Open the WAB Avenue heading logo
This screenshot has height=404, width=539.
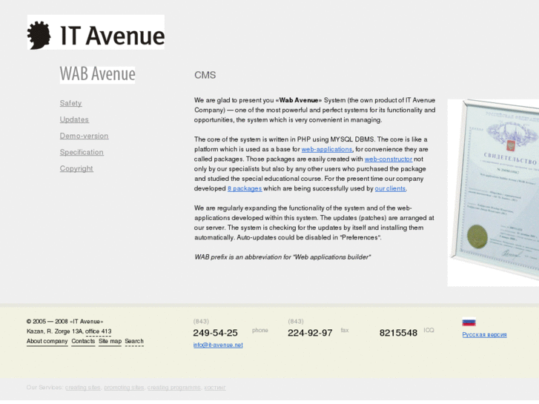(98, 75)
